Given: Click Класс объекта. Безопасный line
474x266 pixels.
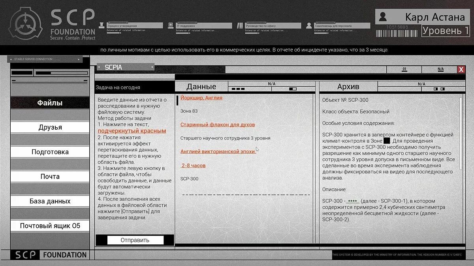Looking at the screenshot, I should [356, 112].
